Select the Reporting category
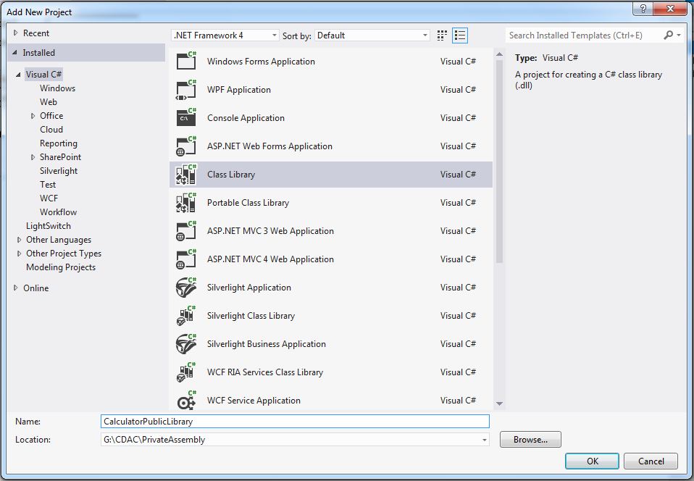 coord(59,143)
